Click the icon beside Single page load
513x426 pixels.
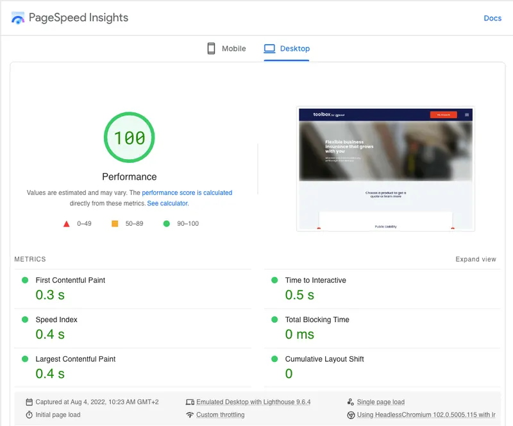(351, 402)
